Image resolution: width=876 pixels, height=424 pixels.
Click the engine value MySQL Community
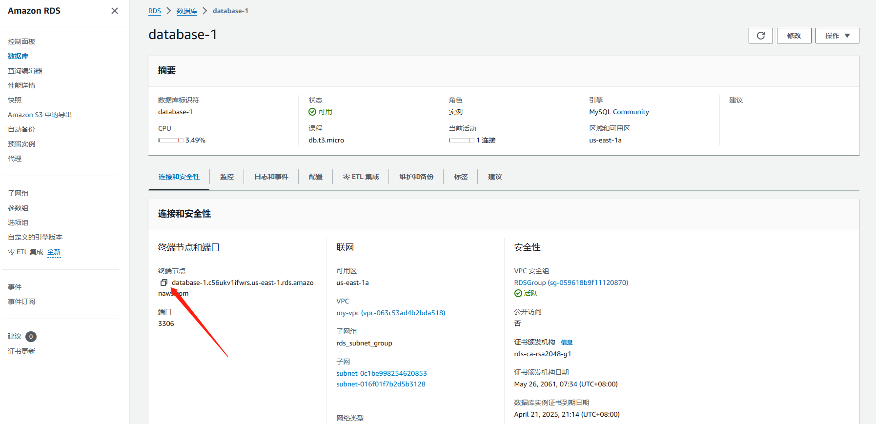pyautogui.click(x=619, y=112)
